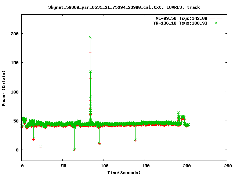Click the dip marker near 23 seconds

pyautogui.click(x=41, y=147)
